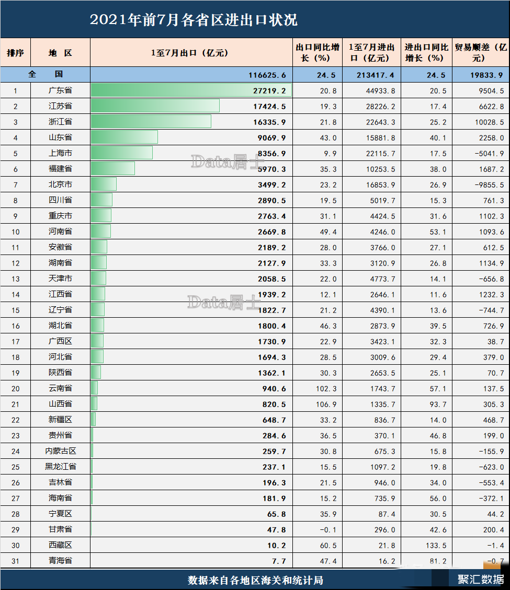Image resolution: width=510 pixels, height=590 pixels.
Task: Click the trade deficit value -5041.9
Action: point(489,154)
